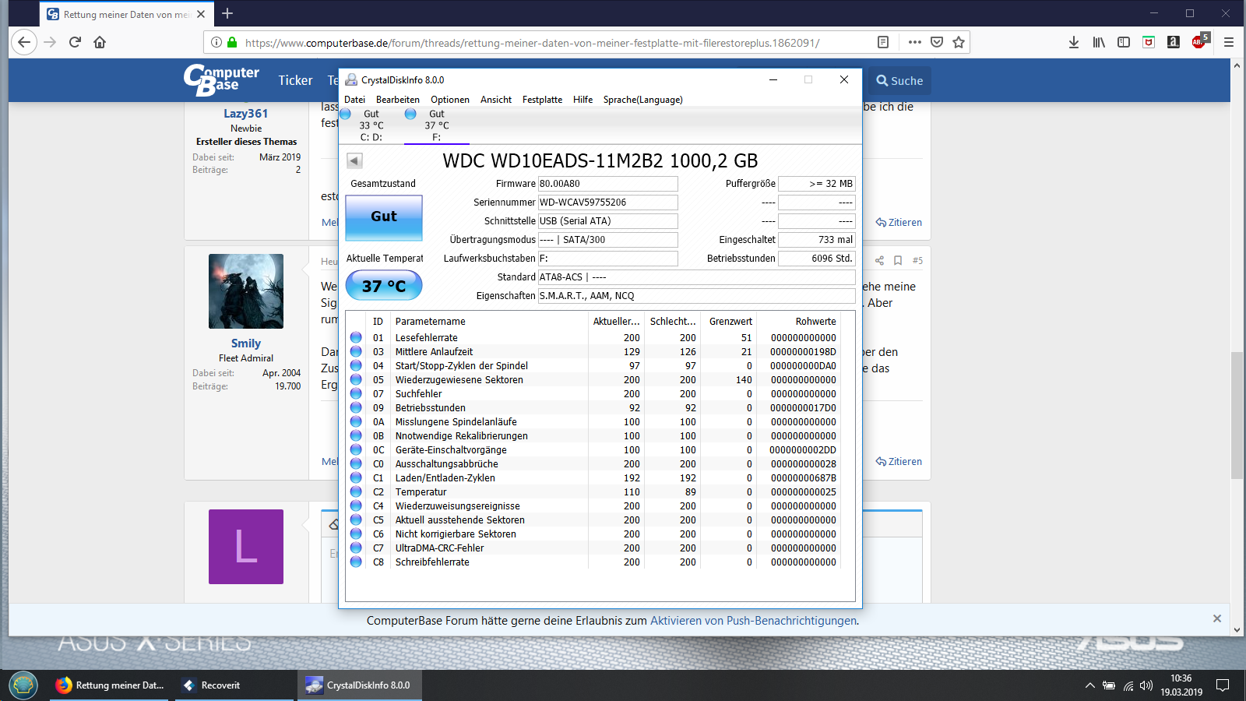Viewport: 1246px width, 701px height.
Task: Click the Firefox address bar URL
Action: [x=532, y=43]
